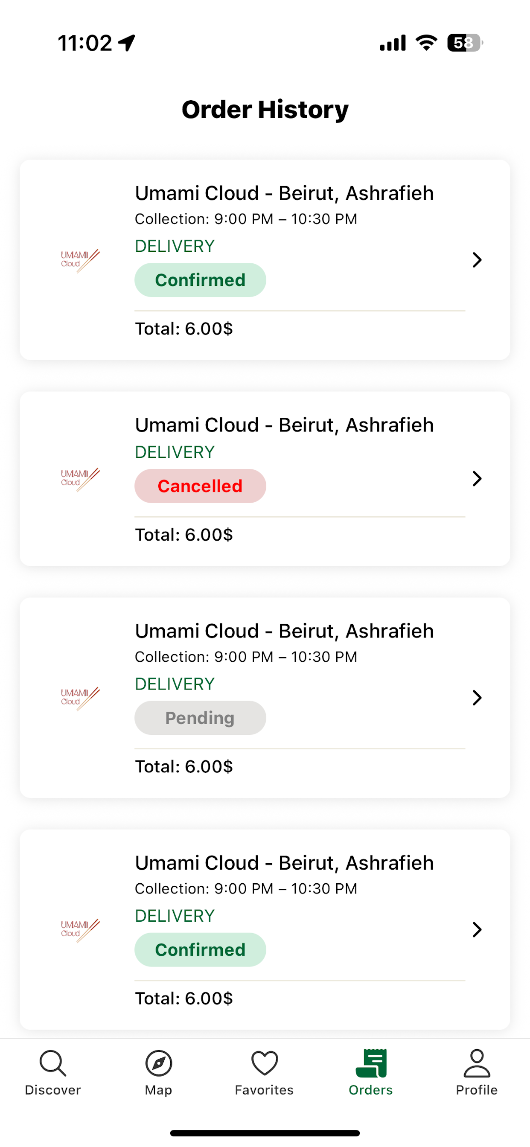
Task: Tap the Discover magnifying glass icon
Action: click(52, 1063)
